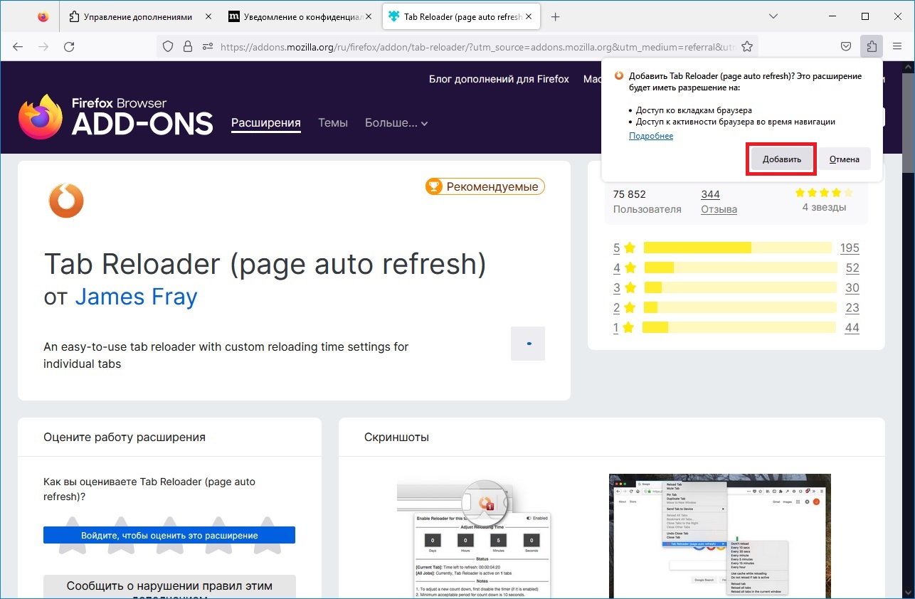Click the loading install button on card
Viewport: 915px width, 599px height.
coord(528,344)
